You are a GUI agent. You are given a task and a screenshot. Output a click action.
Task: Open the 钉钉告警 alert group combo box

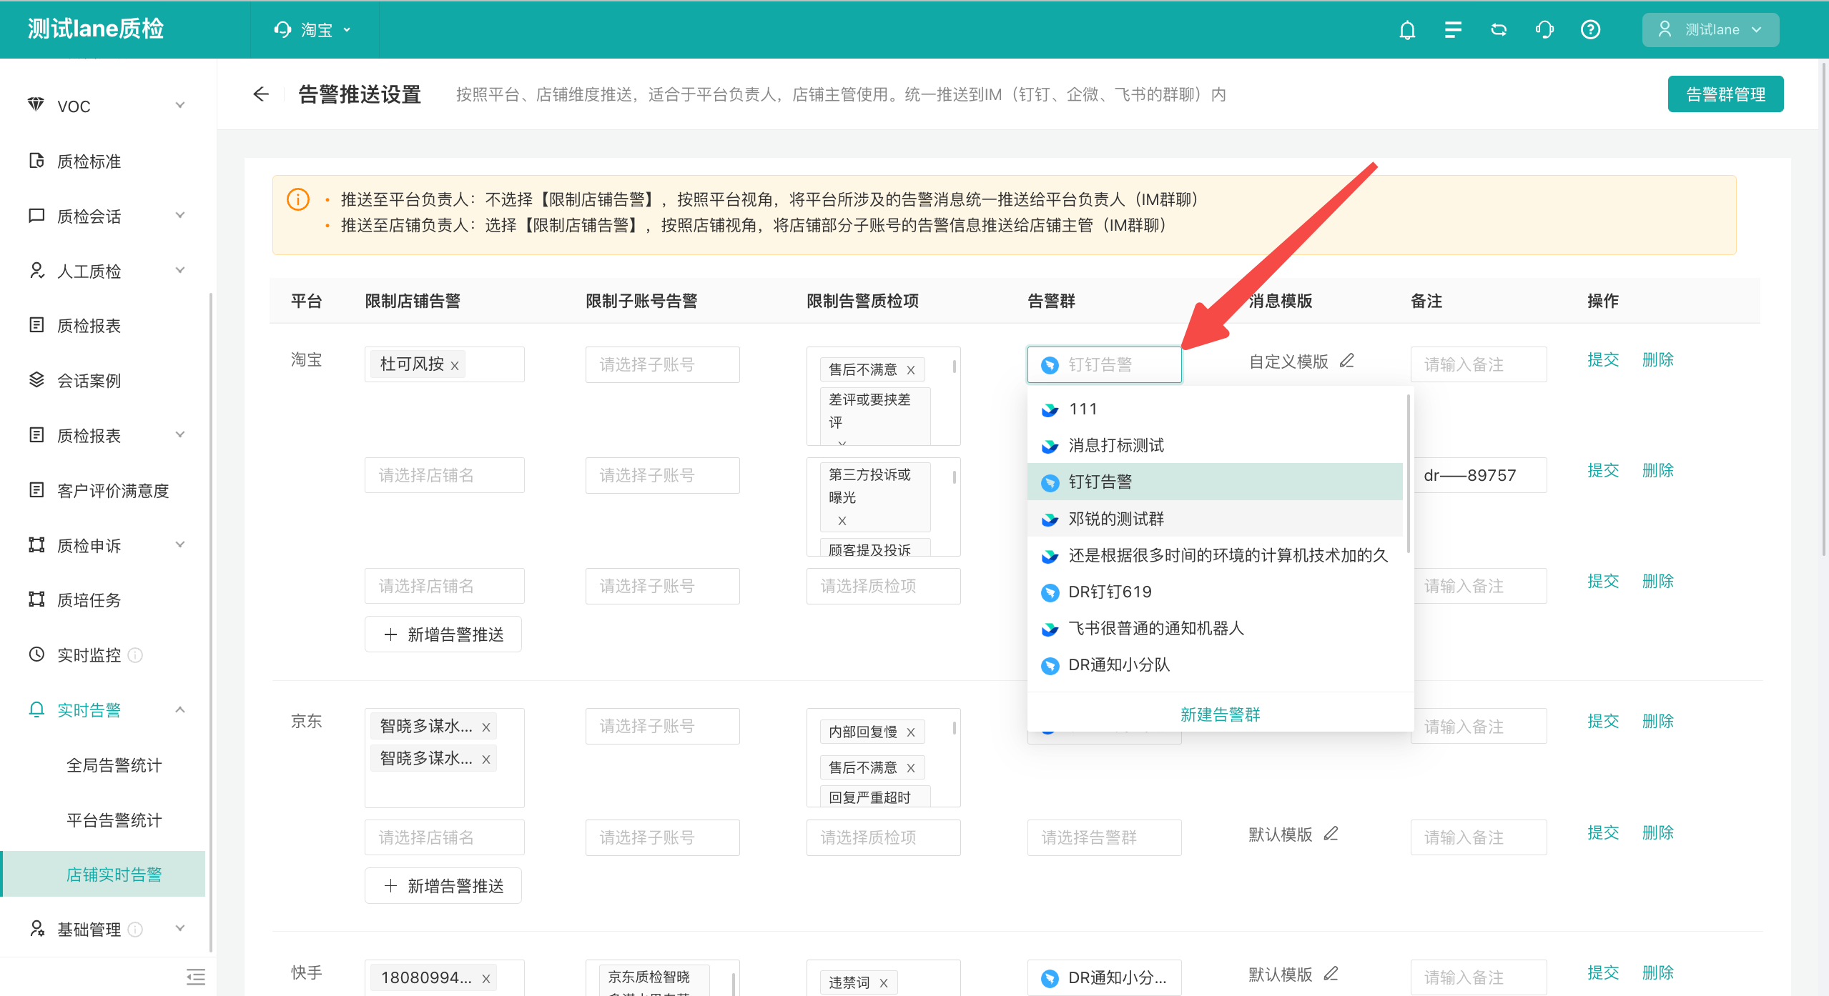(1104, 365)
